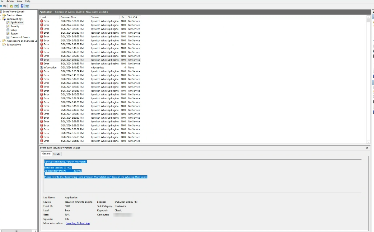Click console tree scroll right arrow

click(35, 231)
